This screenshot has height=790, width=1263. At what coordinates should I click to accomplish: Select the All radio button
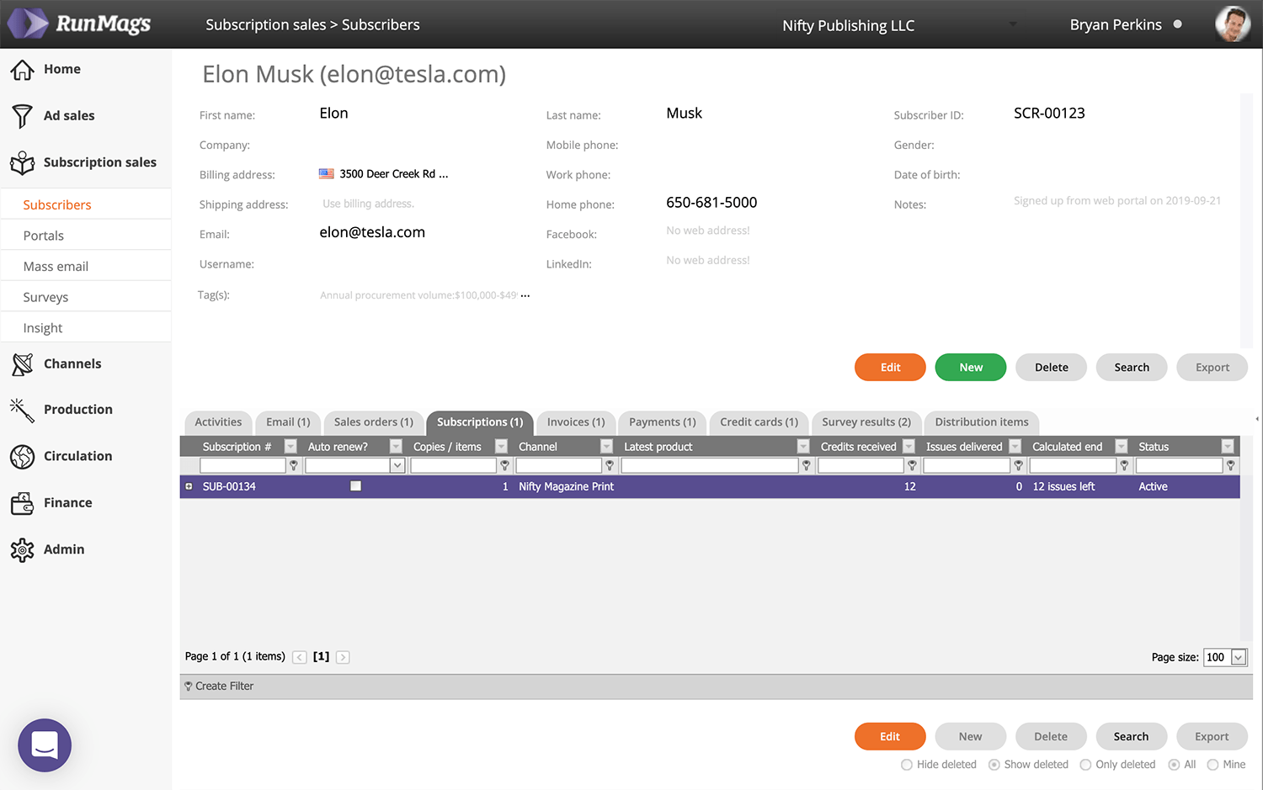click(1174, 765)
